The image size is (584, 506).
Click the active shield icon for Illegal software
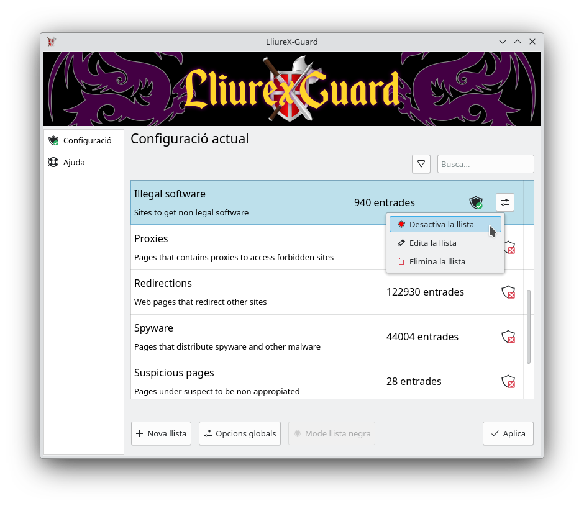tap(476, 202)
